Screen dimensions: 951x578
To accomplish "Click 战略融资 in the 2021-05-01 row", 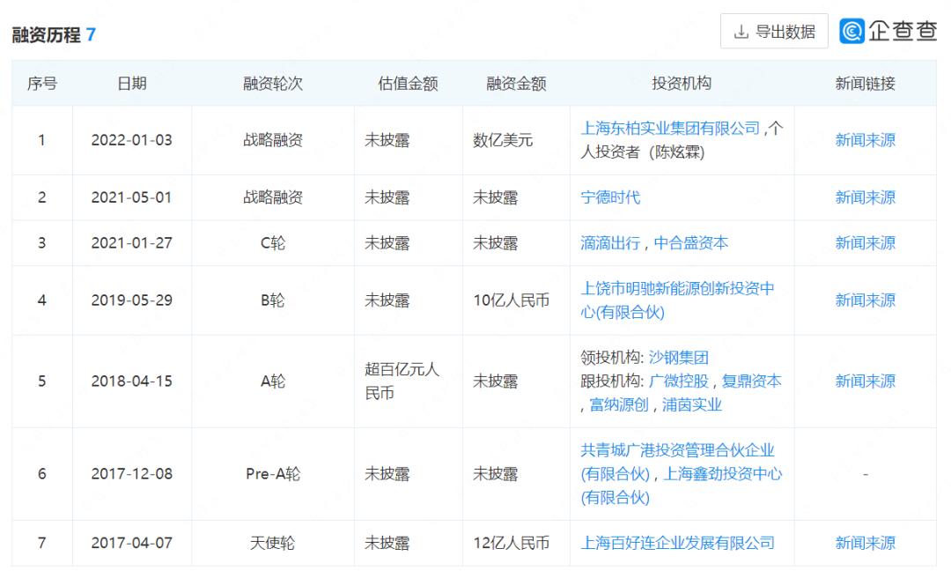I will [273, 197].
